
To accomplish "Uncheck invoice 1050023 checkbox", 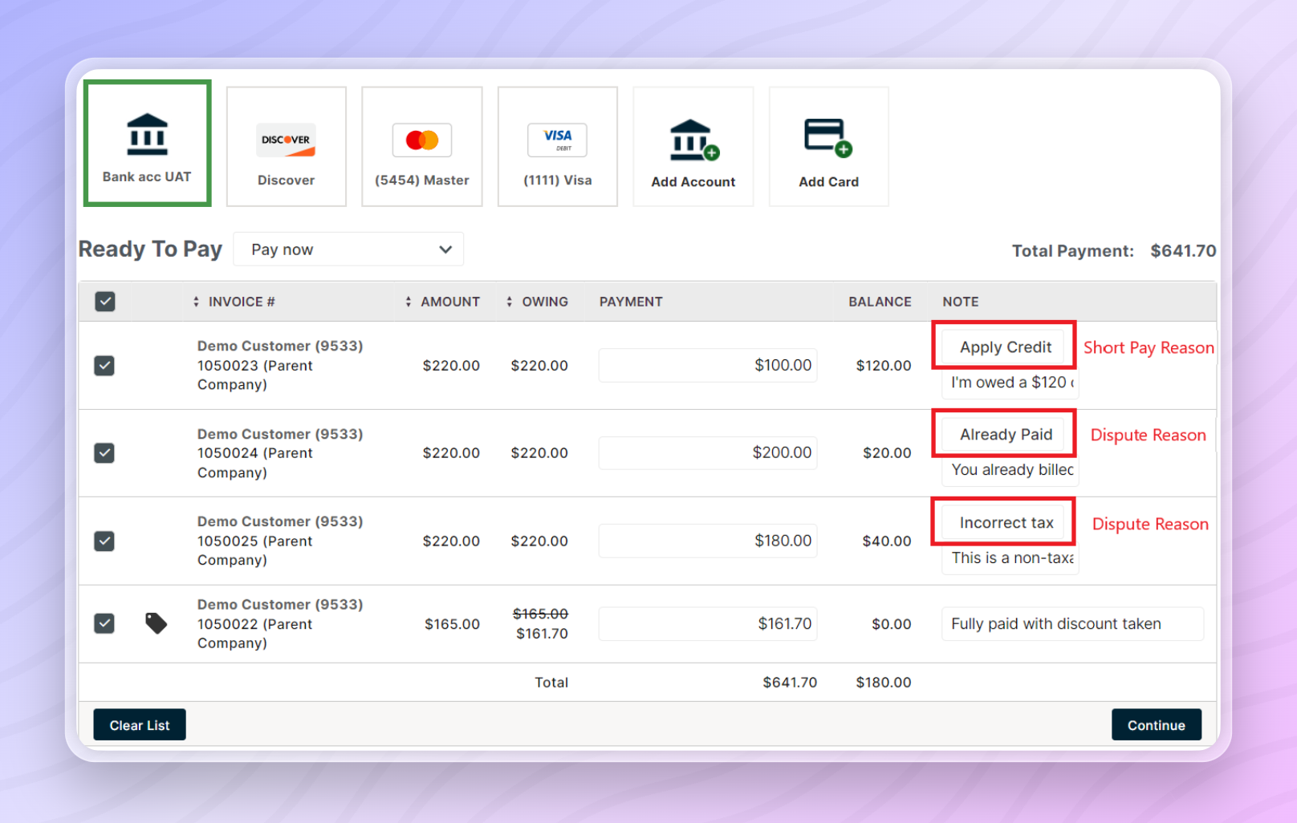I will click(x=104, y=366).
